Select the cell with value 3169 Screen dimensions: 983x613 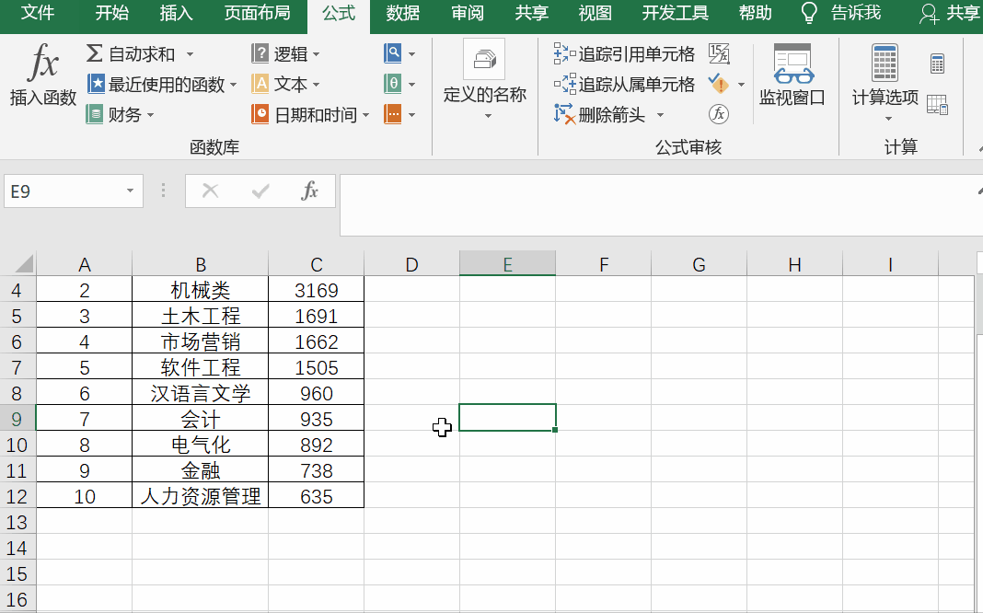pos(316,290)
